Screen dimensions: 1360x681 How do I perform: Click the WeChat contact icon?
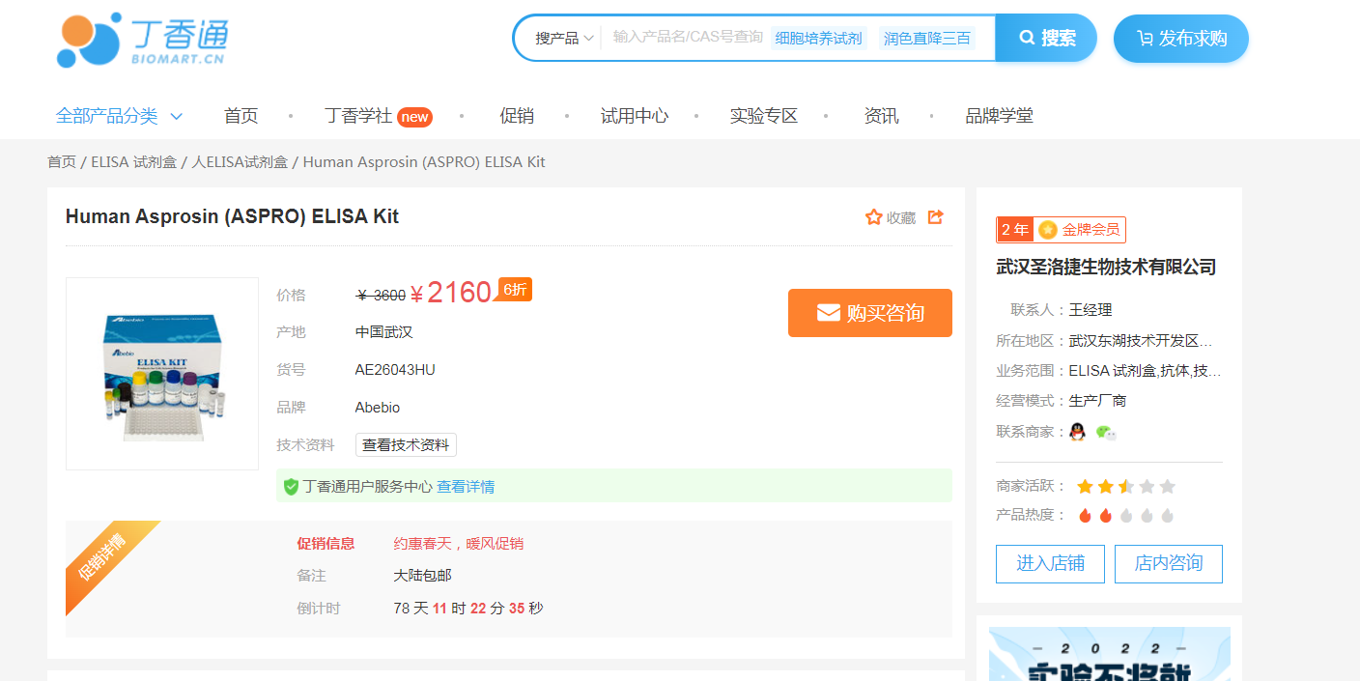click(1106, 433)
